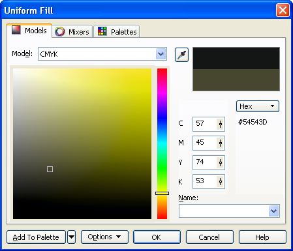Open the Y value slider popup
The height and width of the screenshot is (251, 293).
[221, 162]
